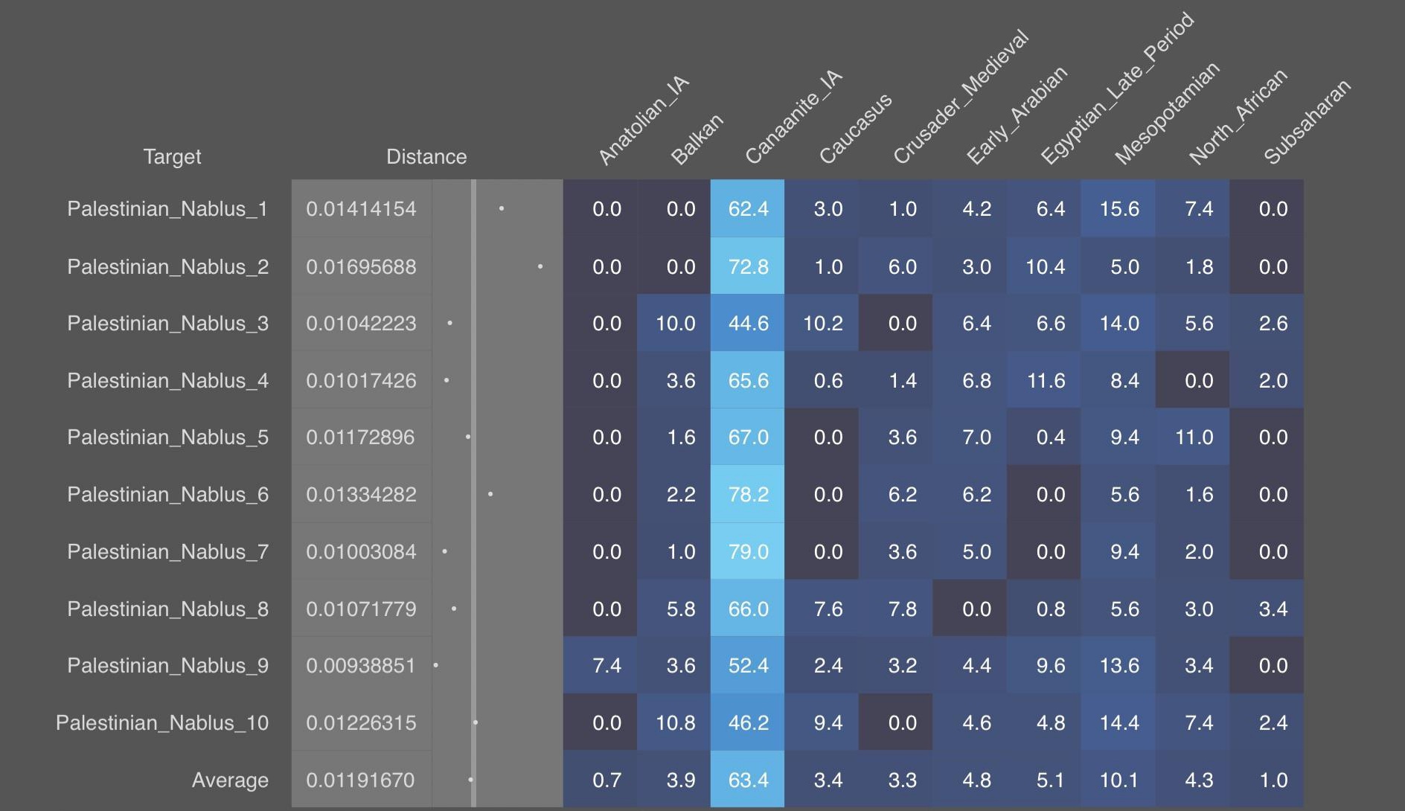Click the 78.2 cell for Nablus_6

[748, 494]
